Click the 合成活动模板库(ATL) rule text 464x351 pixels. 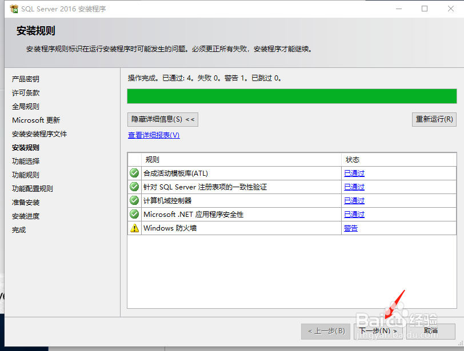pyautogui.click(x=175, y=174)
